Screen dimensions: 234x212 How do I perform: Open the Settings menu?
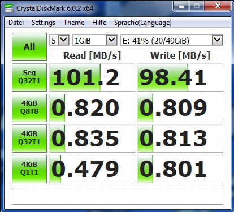click(x=44, y=23)
